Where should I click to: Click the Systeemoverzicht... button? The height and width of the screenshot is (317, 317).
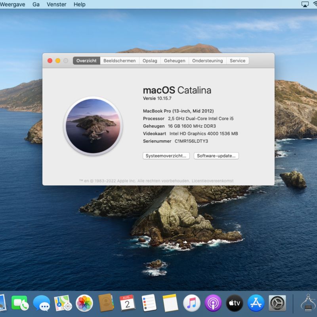(x=166, y=156)
